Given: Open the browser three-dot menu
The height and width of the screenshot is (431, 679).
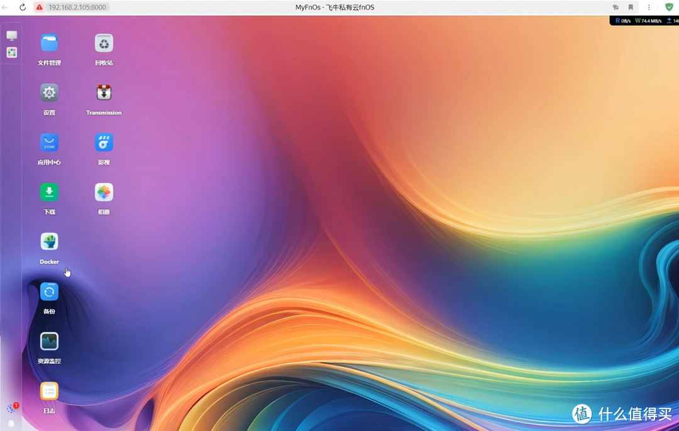Looking at the screenshot, I should coord(649,8).
